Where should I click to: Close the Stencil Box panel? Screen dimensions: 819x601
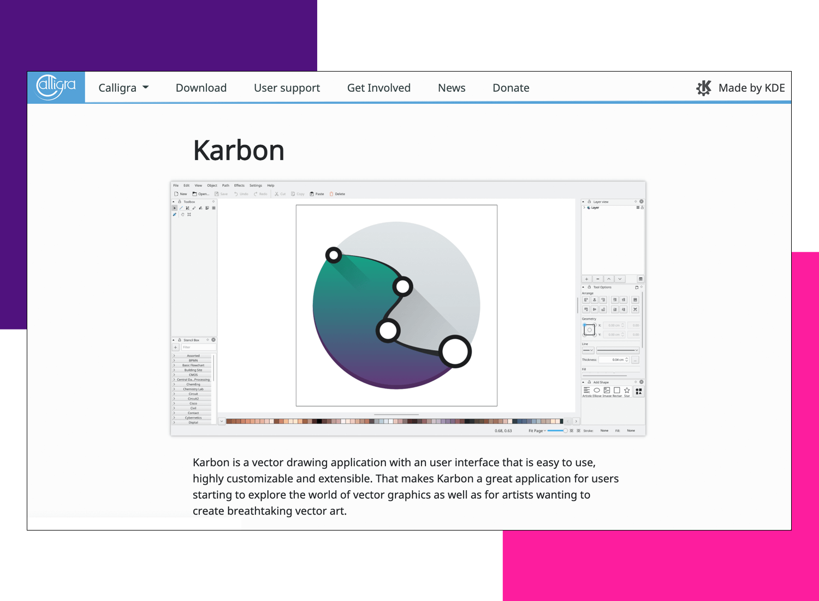213,340
